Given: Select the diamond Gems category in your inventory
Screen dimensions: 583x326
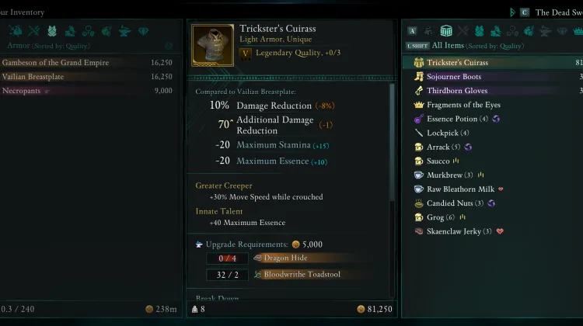Looking at the screenshot, I should (143, 31).
